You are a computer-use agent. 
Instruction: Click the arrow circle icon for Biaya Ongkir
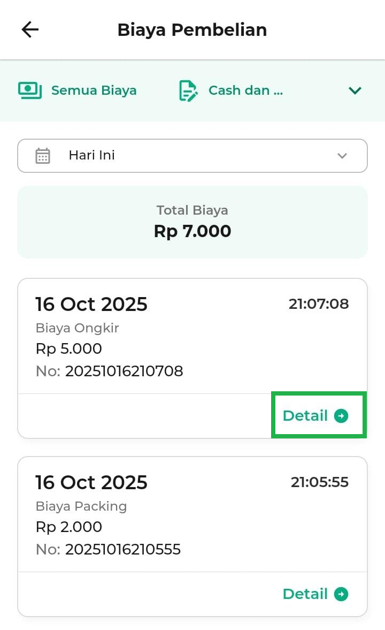coord(341,416)
